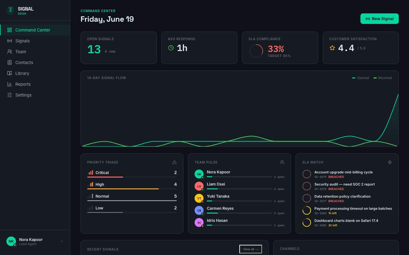This screenshot has width=409, height=255.
Task: Open the Library section
Action: click(35, 73)
